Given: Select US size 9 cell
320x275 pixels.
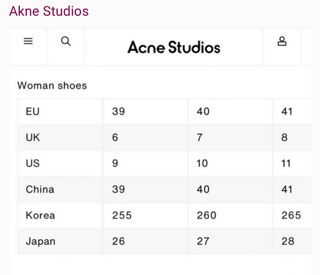Looking at the screenshot, I should pos(146,163).
